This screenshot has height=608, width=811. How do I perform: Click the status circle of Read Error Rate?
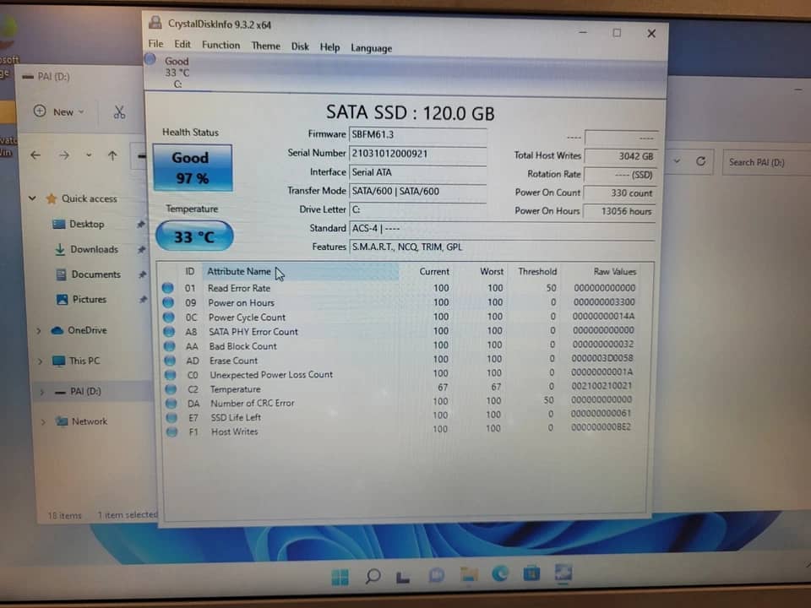click(167, 288)
